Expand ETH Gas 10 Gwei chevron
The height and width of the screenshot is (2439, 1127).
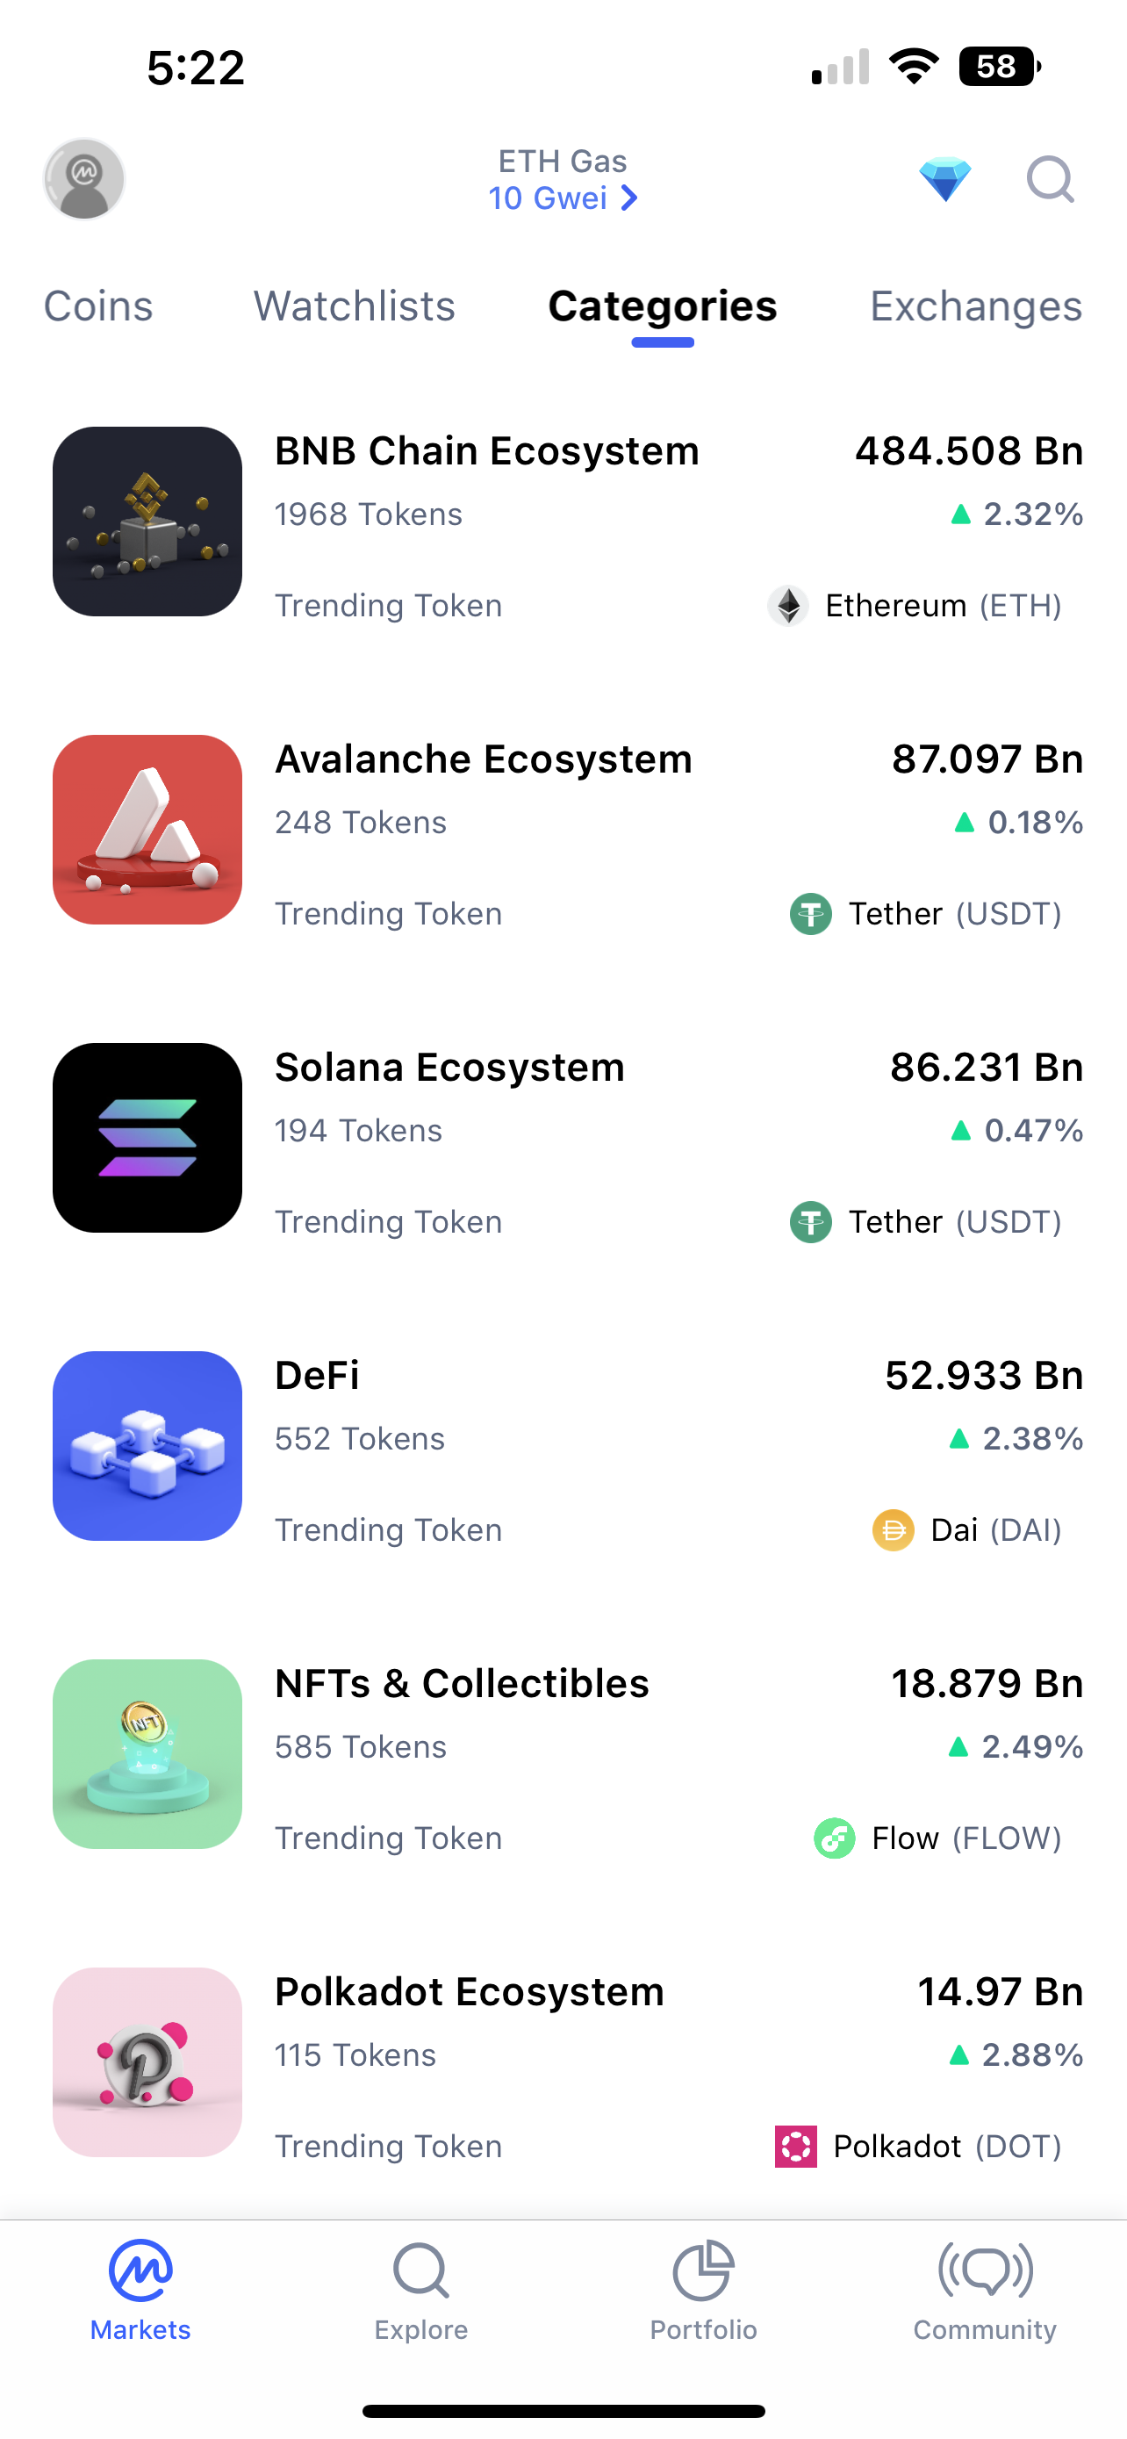click(x=629, y=198)
